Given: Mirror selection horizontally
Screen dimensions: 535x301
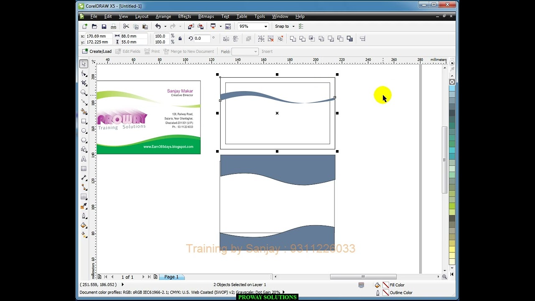Looking at the screenshot, I should point(226,38).
